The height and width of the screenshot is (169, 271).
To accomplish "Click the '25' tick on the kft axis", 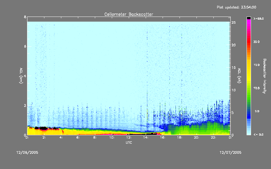I will click(x=234, y=23).
